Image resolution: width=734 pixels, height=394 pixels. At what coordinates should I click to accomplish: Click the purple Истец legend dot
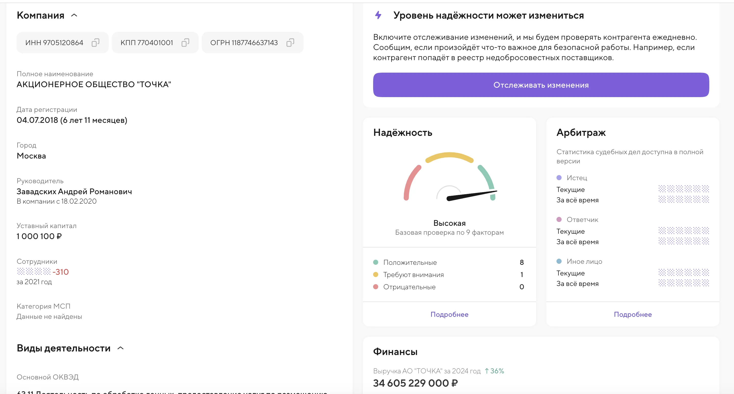pyautogui.click(x=559, y=178)
